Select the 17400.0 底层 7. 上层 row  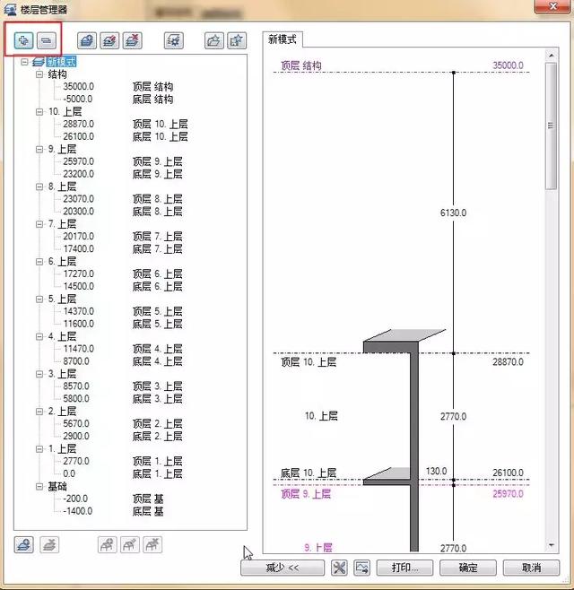(123, 248)
